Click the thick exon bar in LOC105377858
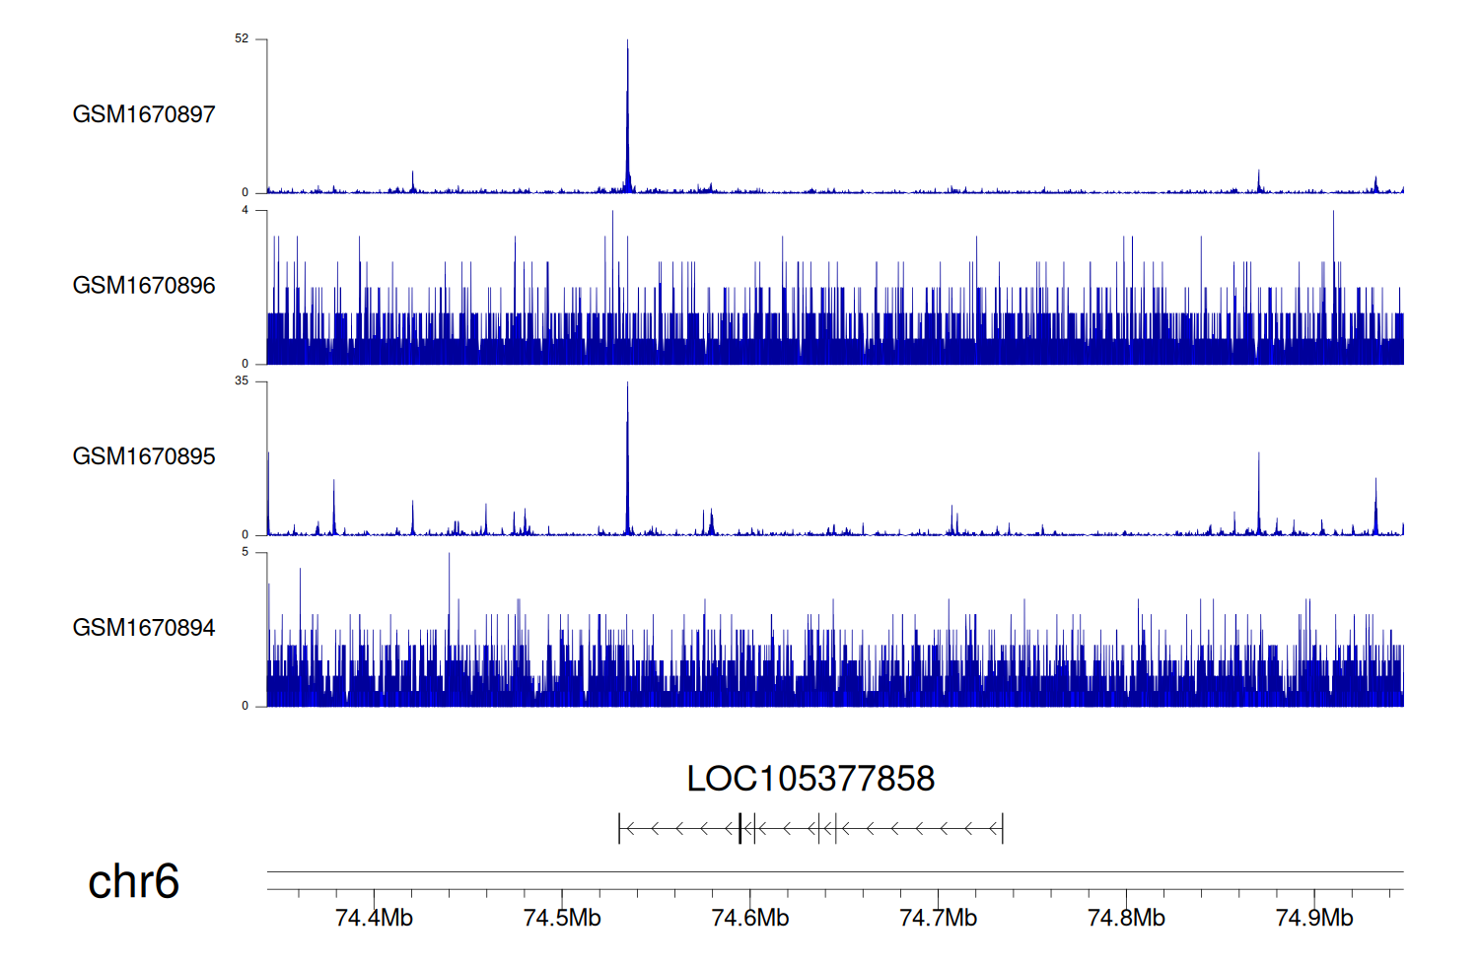This screenshot has width=1479, height=966. [739, 829]
